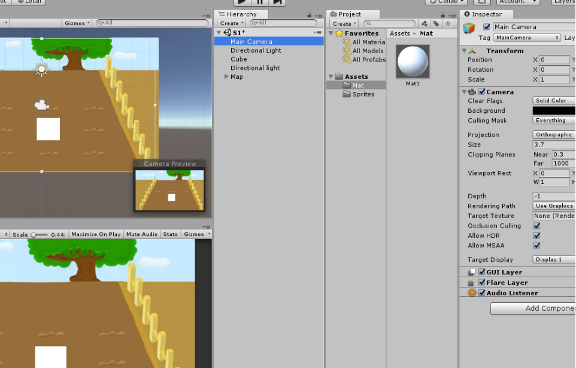Click the Stats button in Game view
Image resolution: width=576 pixels, height=368 pixels.
170,234
